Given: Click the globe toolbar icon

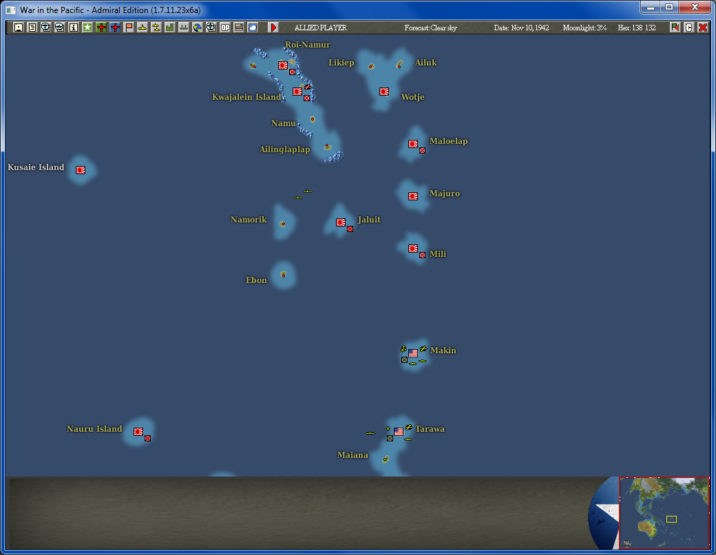Looking at the screenshot, I should pos(197,28).
